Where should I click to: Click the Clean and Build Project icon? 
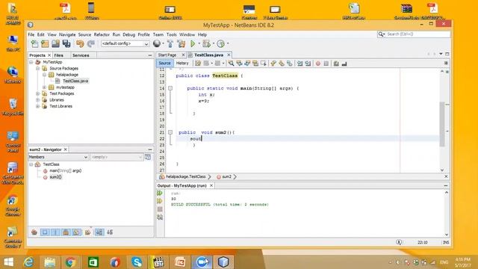click(x=181, y=43)
